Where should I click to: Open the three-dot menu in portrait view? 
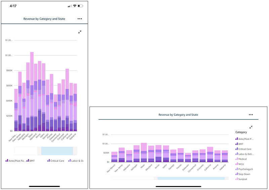click(80, 19)
